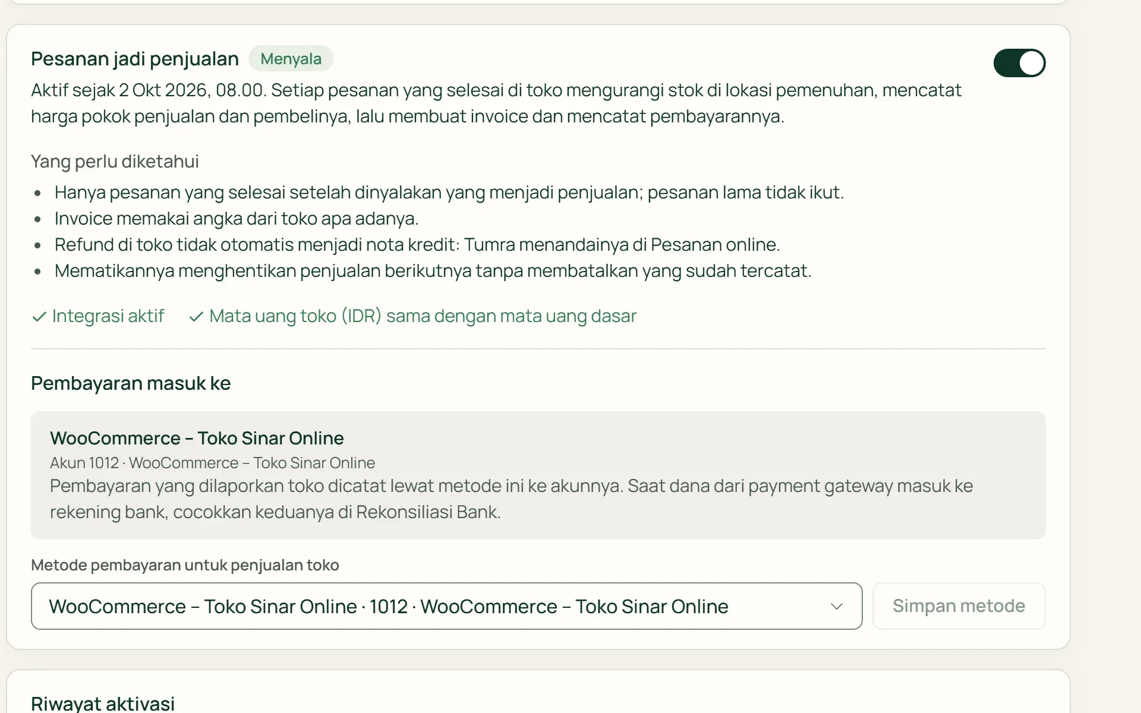Turn off the Pesanan jadi penjualan toggle
Screen dimensions: 1141x713
(x=1019, y=63)
